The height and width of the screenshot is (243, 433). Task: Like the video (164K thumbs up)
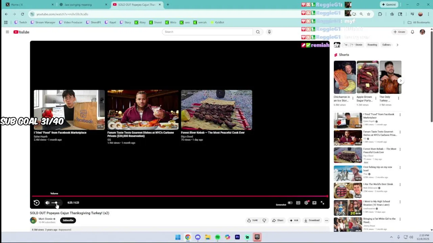[x=252, y=220]
